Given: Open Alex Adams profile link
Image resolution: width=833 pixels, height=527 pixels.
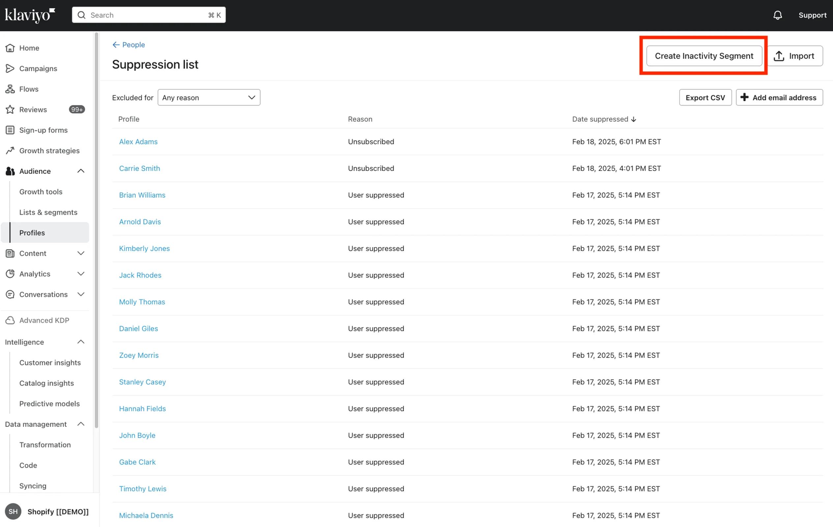Looking at the screenshot, I should [x=138, y=142].
